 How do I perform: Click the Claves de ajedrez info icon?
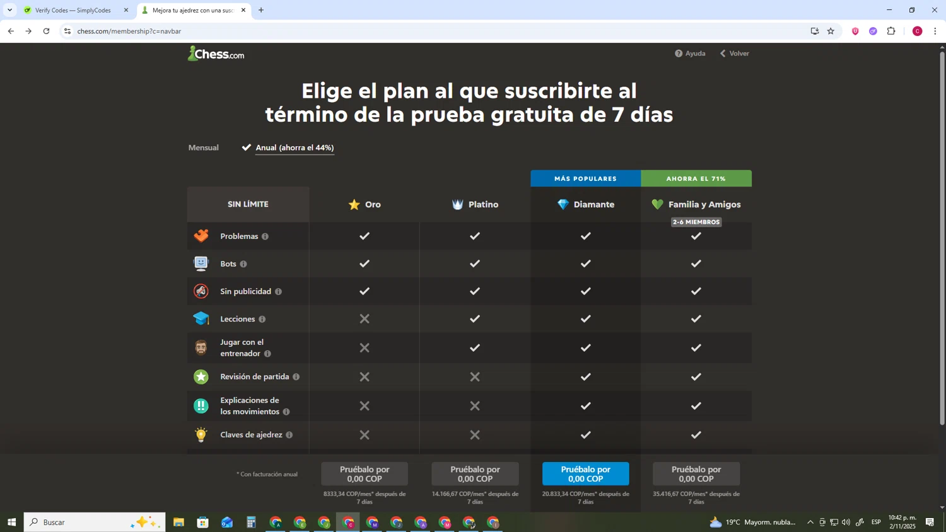tap(289, 435)
